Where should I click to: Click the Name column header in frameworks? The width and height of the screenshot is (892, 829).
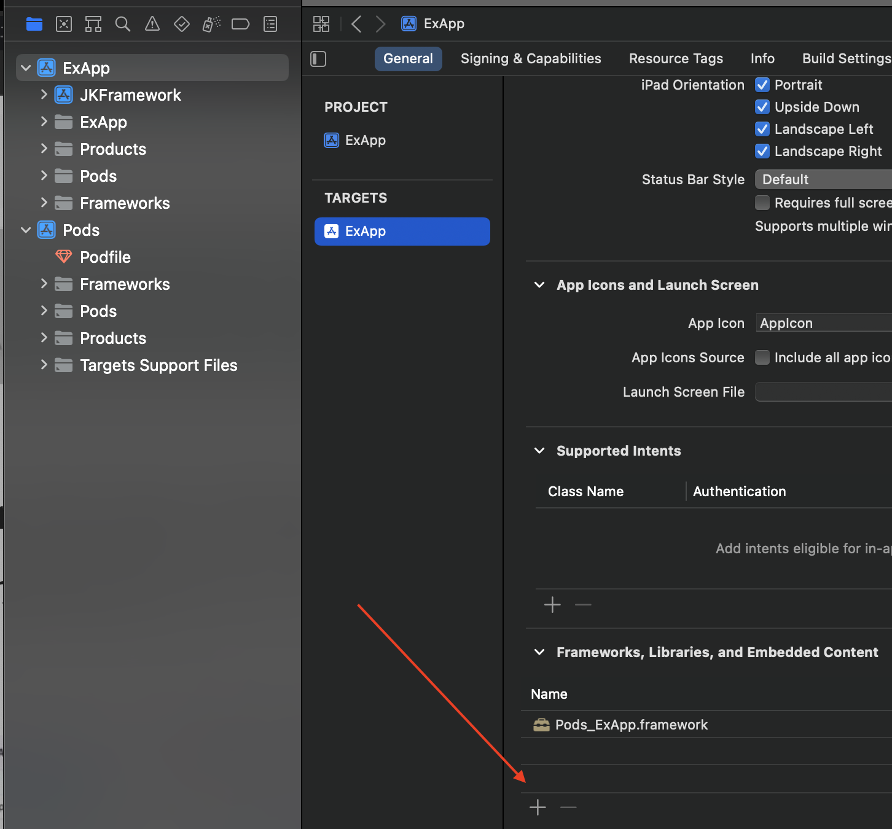tap(549, 694)
